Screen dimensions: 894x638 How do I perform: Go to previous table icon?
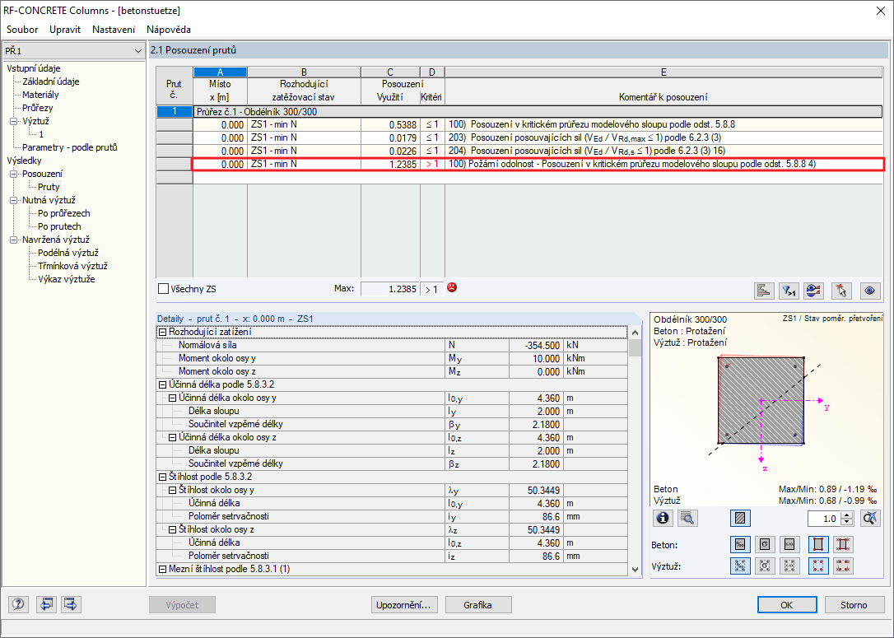[x=46, y=603]
